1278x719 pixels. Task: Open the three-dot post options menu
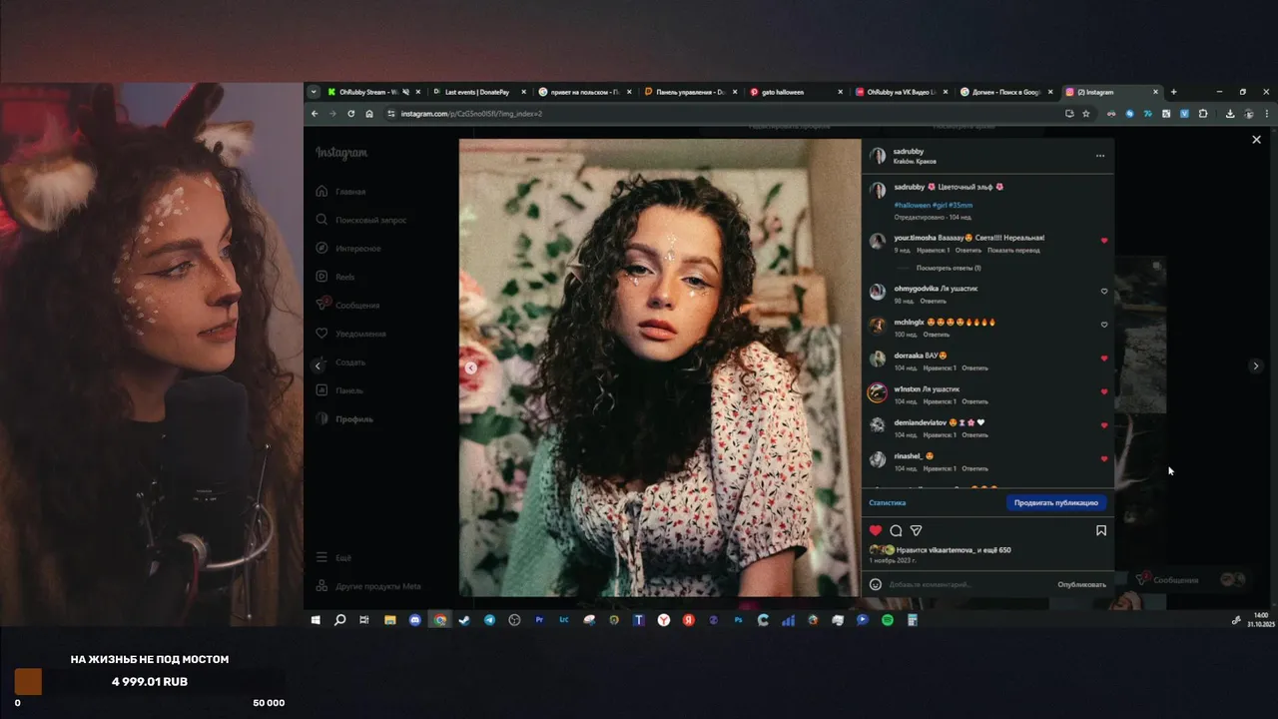[x=1100, y=156]
